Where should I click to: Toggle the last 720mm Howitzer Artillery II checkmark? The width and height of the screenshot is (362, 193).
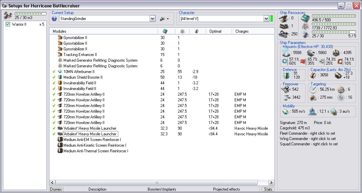54,123
